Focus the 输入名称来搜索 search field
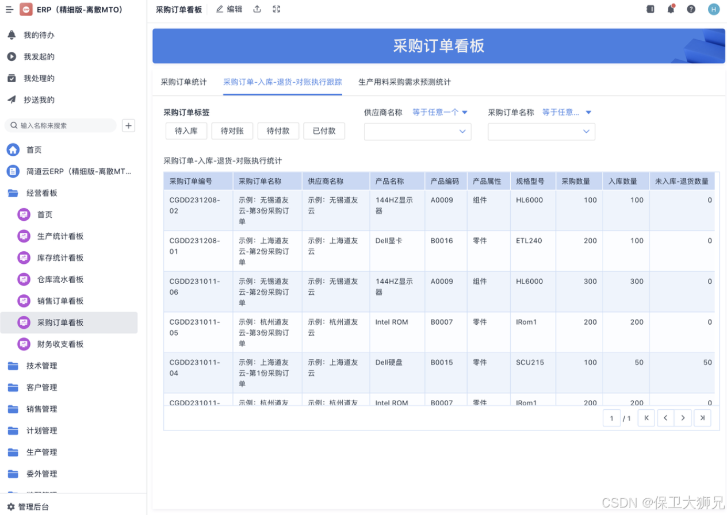Viewport: 727px width, 515px height. tap(60, 125)
